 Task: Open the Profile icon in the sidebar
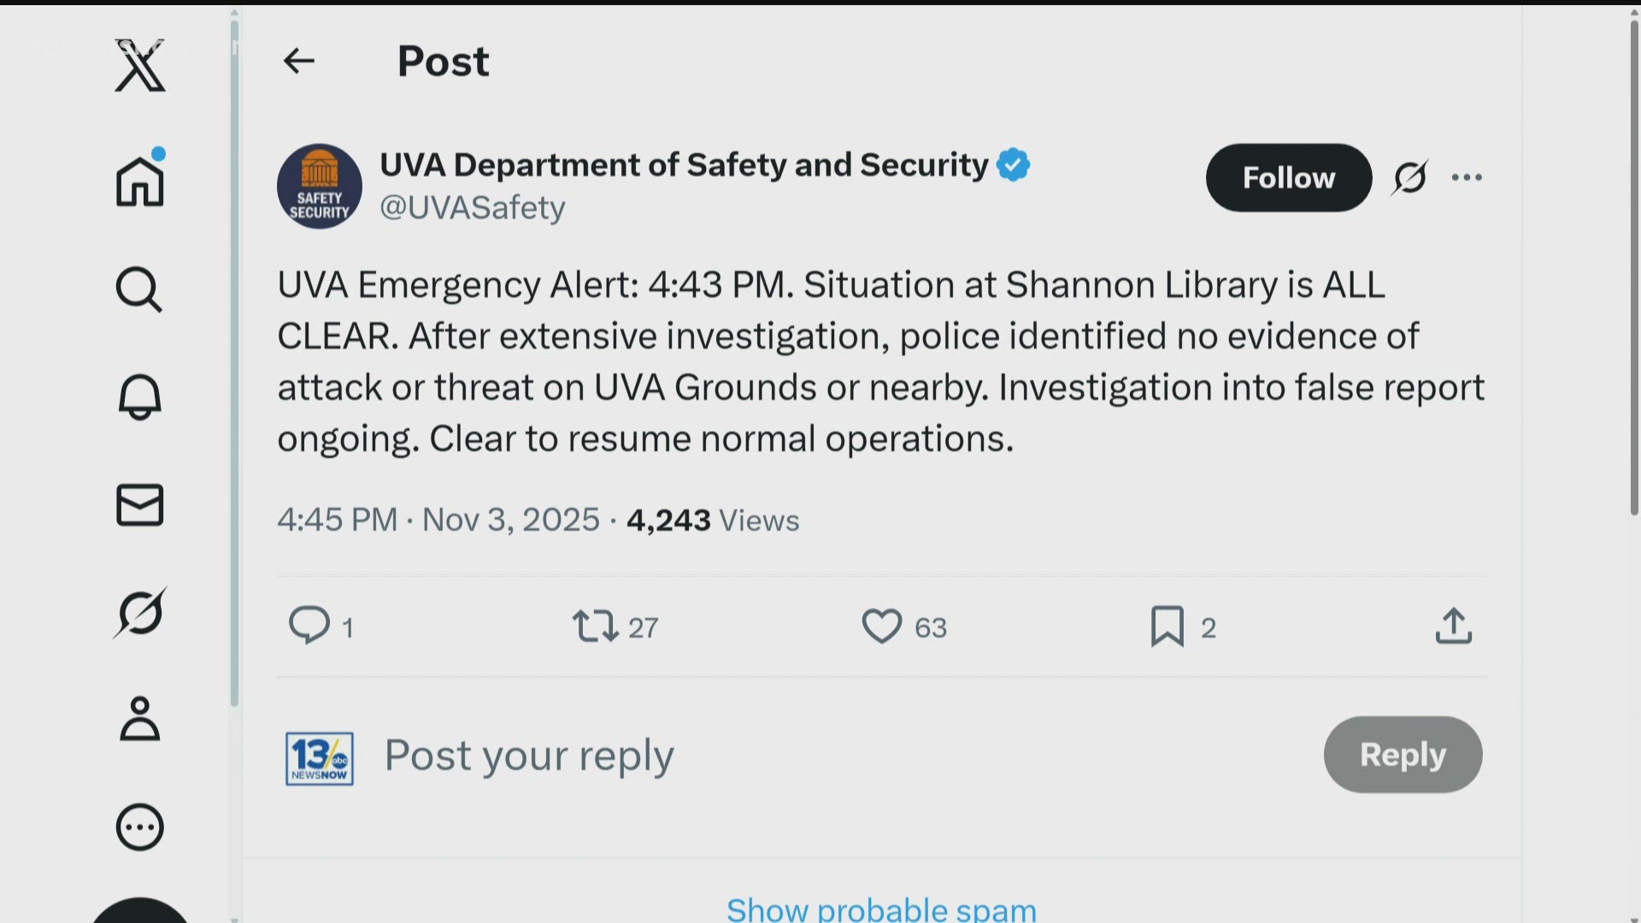139,719
